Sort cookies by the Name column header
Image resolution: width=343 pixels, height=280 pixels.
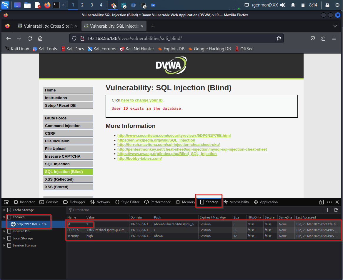[x=76, y=217]
